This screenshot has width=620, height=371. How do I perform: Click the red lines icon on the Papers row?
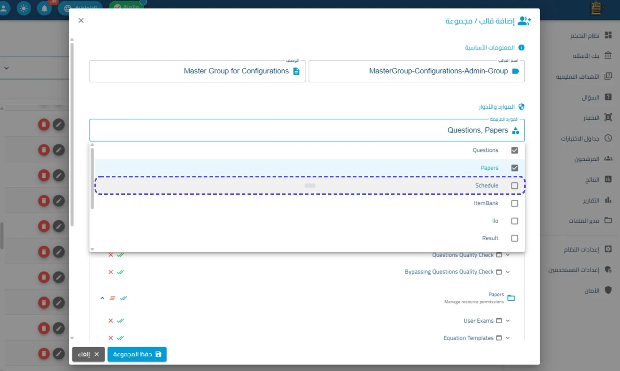point(112,298)
